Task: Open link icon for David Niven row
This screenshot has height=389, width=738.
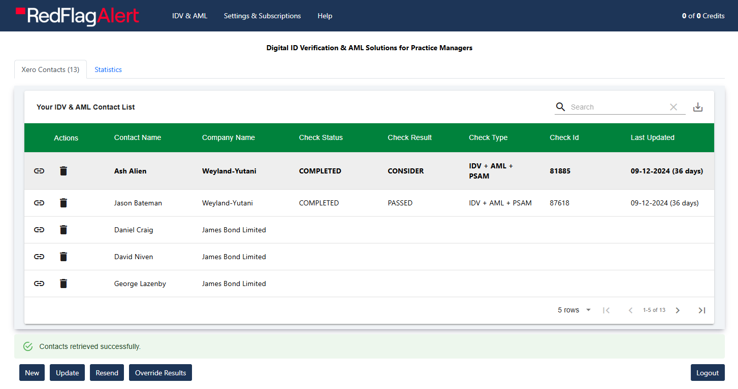Action: 39,257
